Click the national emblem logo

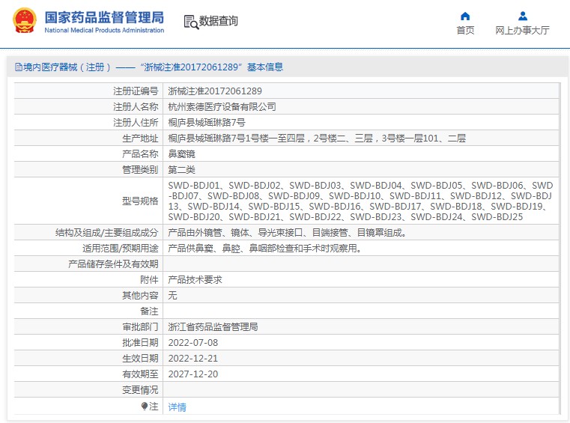coord(25,21)
